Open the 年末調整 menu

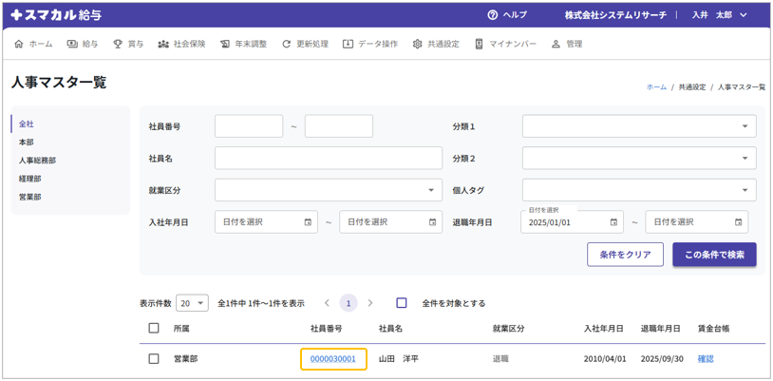coord(243,44)
